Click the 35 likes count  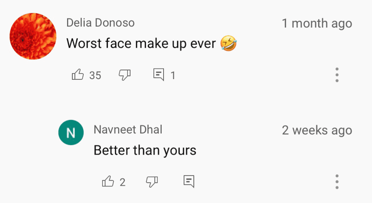tap(95, 75)
